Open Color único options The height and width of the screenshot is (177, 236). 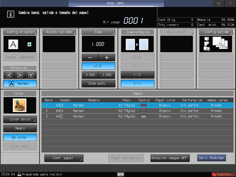pyautogui.click(x=20, y=120)
